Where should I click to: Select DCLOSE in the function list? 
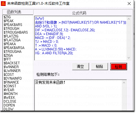coord(10,101)
